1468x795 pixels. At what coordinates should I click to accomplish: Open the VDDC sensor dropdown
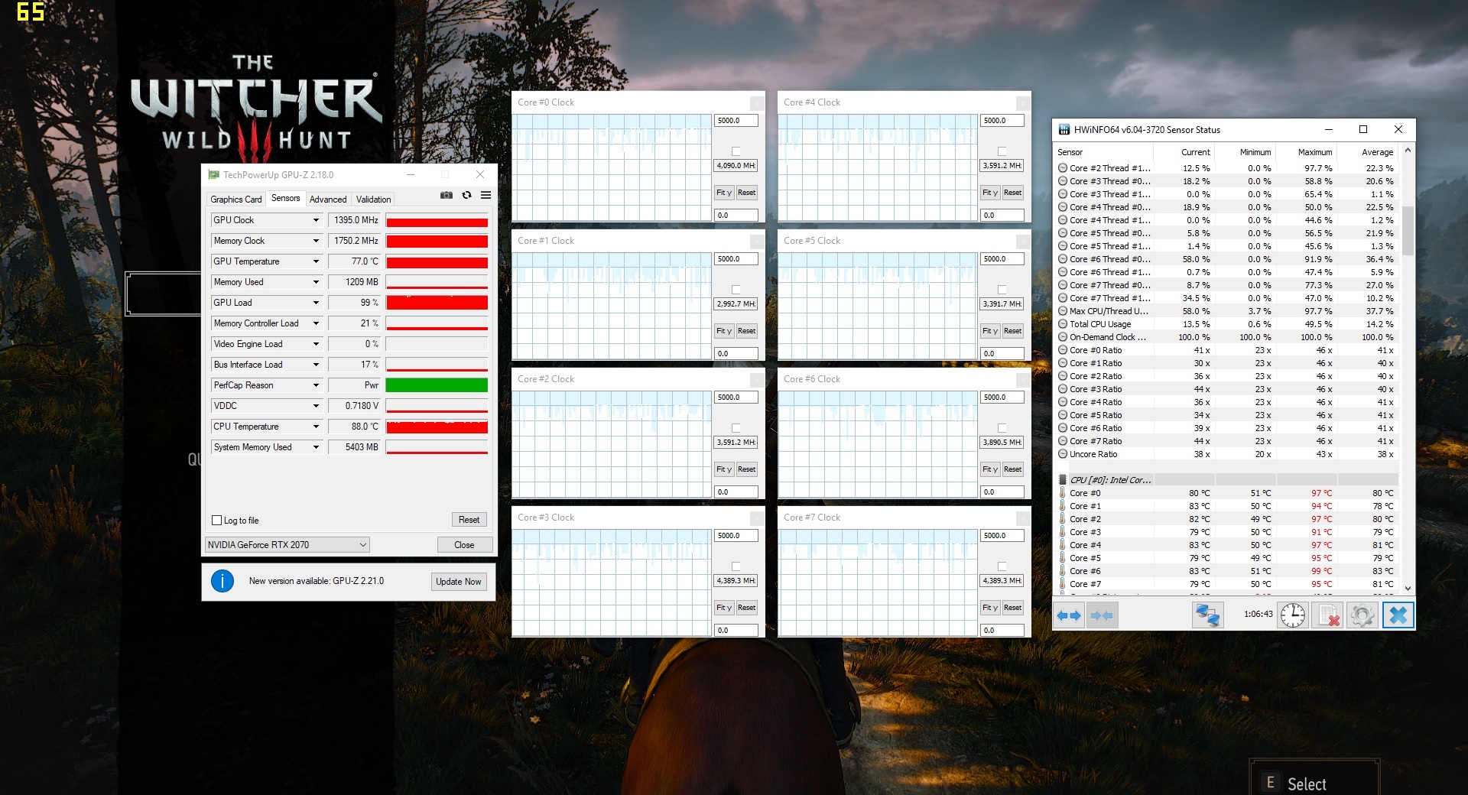click(x=316, y=406)
